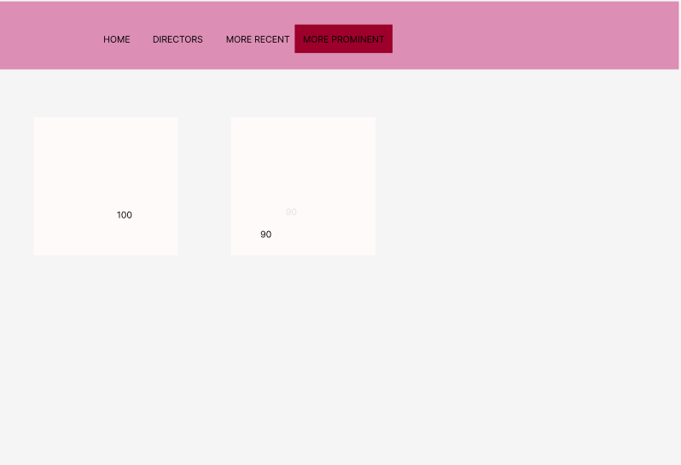Go to the DIRECTORS page
681x465 pixels.
coord(178,39)
